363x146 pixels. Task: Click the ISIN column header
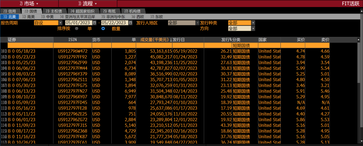[73, 40]
